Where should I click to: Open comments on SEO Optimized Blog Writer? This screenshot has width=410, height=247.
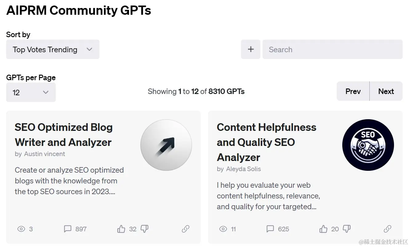(x=67, y=229)
